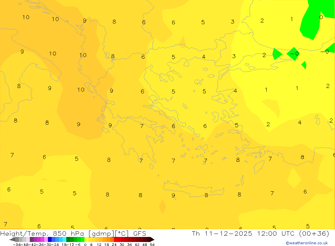Click the '-0' value inside the green diamond

click(294, 53)
